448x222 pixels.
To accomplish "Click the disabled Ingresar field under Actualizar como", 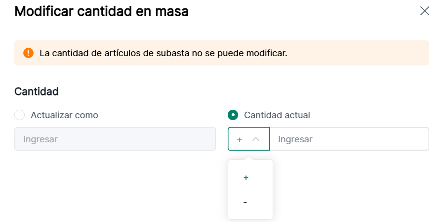I will tap(115, 139).
